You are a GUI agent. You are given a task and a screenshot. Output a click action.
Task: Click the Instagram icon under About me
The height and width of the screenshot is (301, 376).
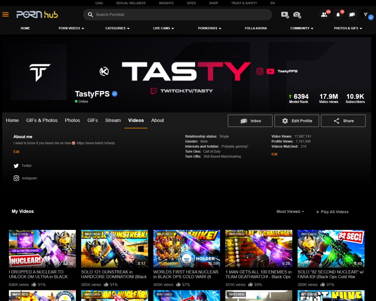(x=16, y=178)
